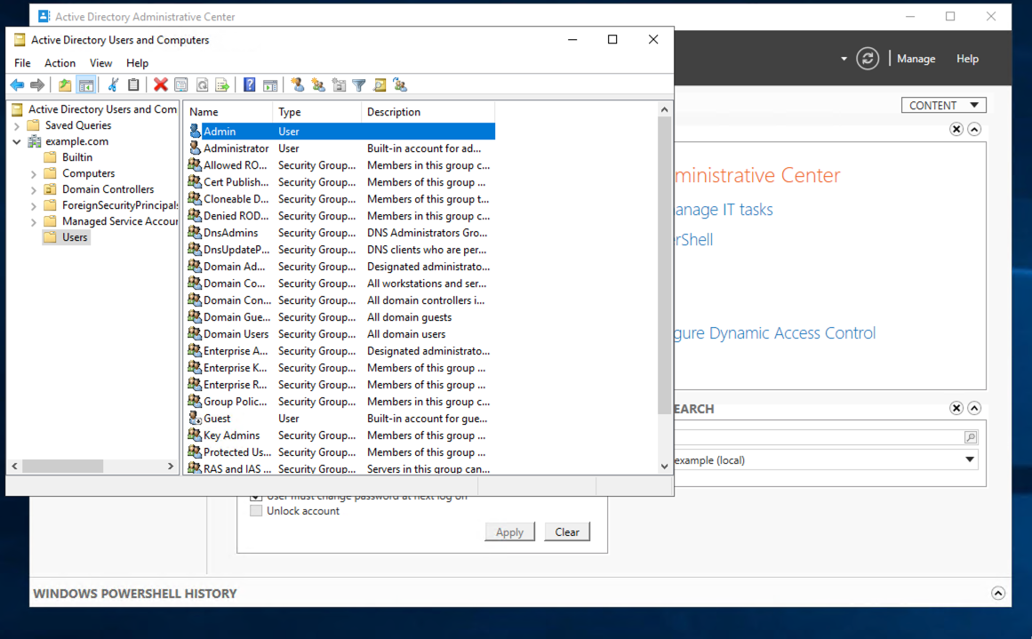Select the Domain Users group row
The image size is (1032, 639).
click(340, 334)
